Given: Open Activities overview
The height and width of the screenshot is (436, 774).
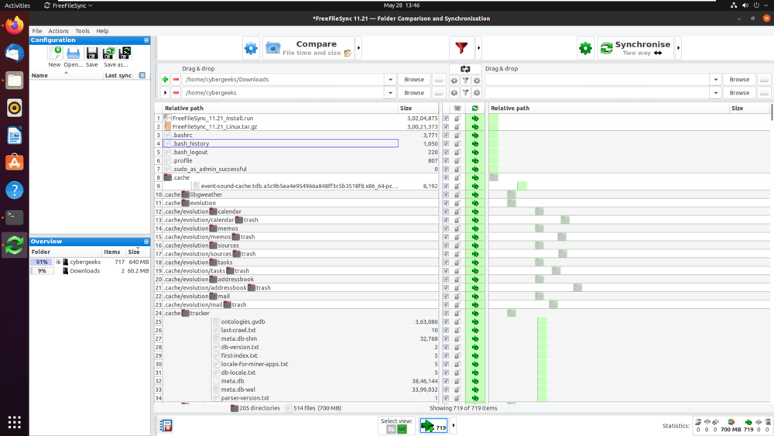Looking at the screenshot, I should tap(17, 5).
